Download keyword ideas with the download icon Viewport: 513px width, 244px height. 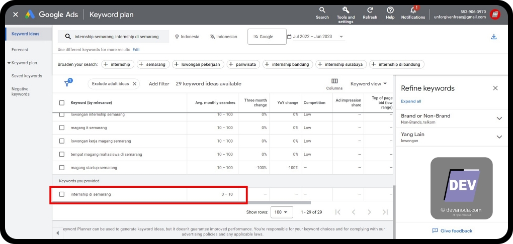tap(494, 37)
